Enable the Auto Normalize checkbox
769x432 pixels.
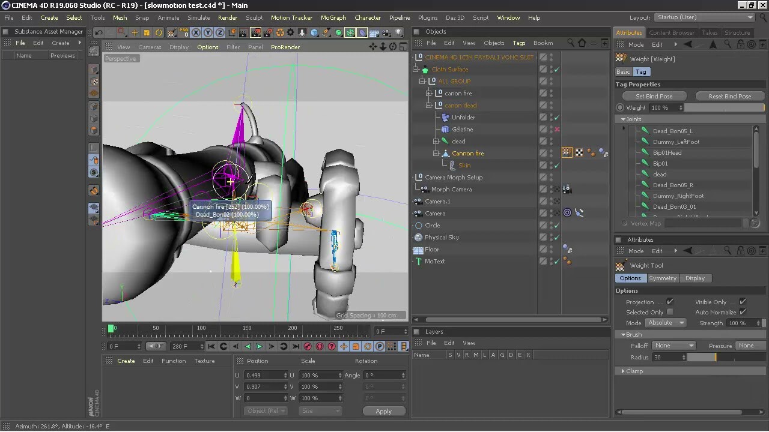(743, 312)
